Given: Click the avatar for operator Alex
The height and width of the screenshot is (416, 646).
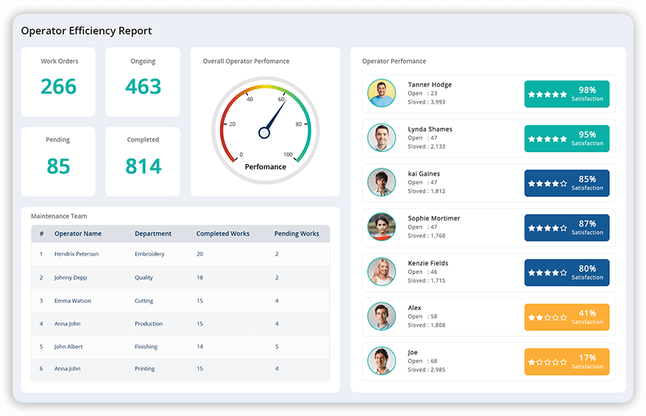Looking at the screenshot, I should (381, 316).
